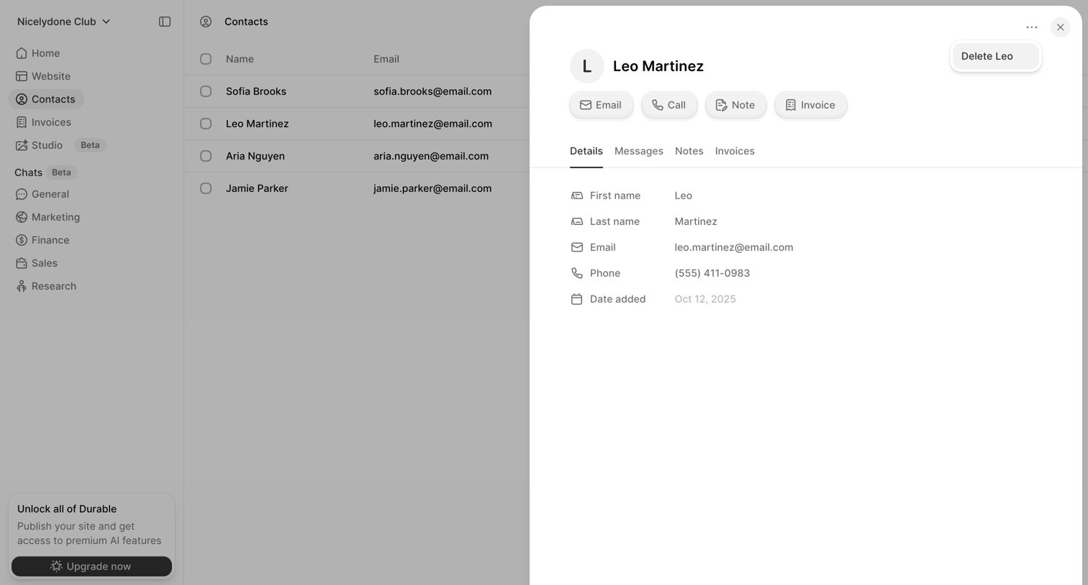Click Aria Nguyen name in contacts list
1088x585 pixels.
pyautogui.click(x=255, y=156)
